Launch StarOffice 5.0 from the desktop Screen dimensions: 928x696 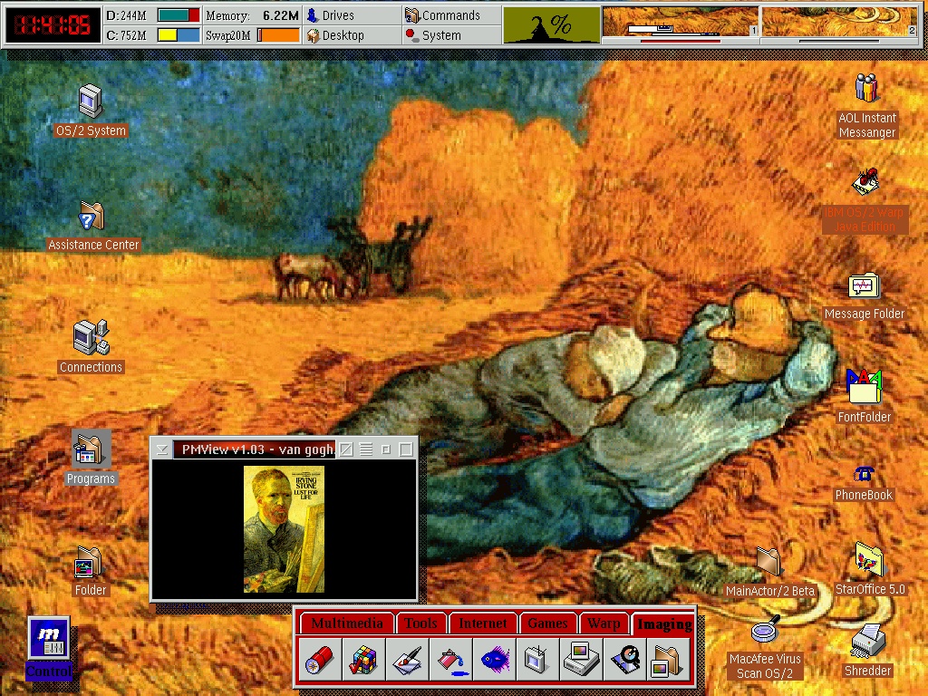pyautogui.click(x=869, y=560)
